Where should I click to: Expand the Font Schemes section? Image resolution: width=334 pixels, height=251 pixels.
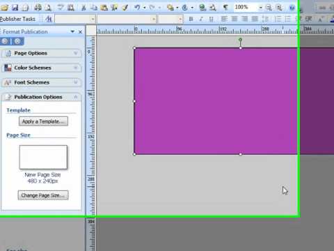pyautogui.click(x=41, y=82)
